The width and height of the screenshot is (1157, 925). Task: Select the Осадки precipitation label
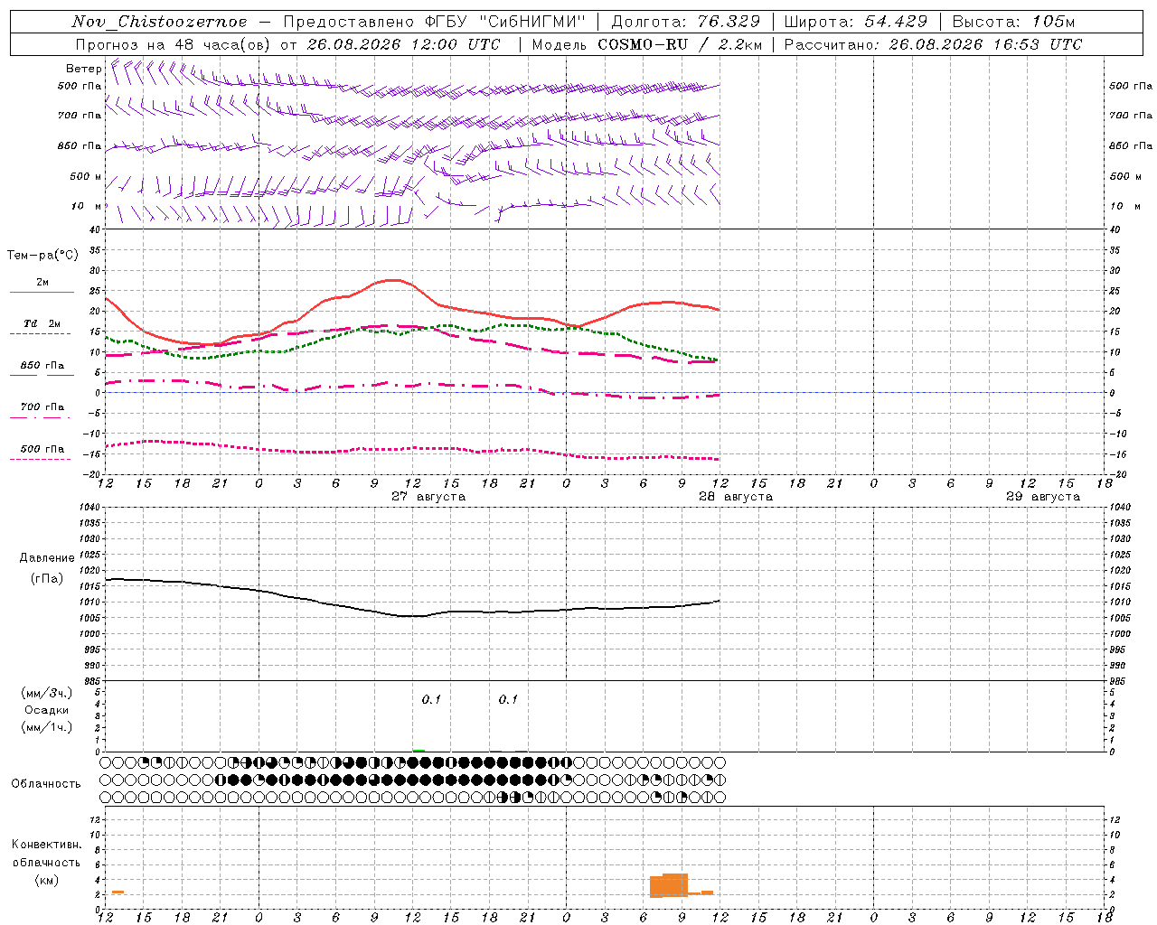pyautogui.click(x=46, y=710)
